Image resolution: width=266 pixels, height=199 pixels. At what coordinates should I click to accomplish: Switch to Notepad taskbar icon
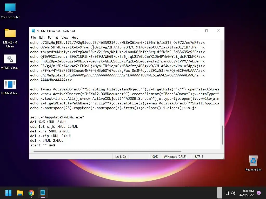pos(43,193)
